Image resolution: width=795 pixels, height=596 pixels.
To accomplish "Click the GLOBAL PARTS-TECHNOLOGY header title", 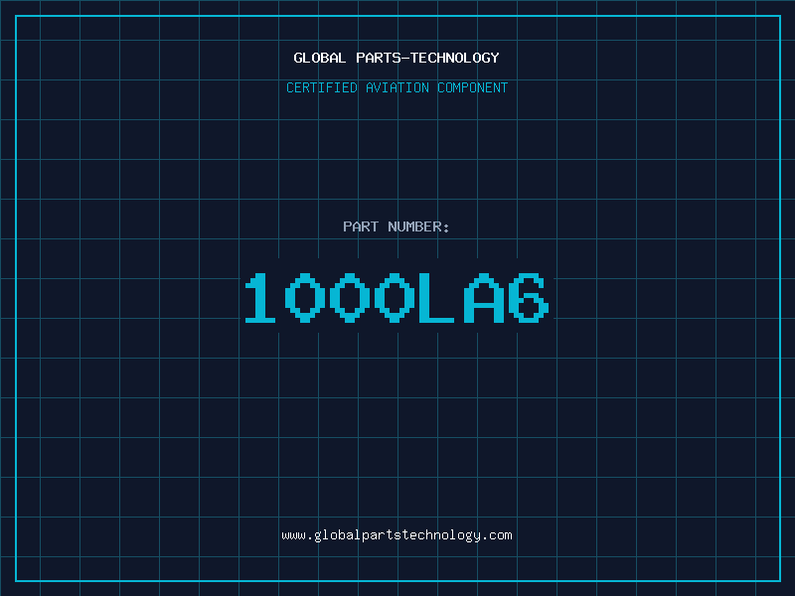I will [x=397, y=58].
